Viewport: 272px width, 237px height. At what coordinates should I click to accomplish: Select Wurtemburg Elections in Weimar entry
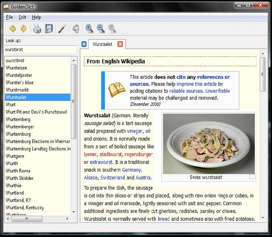(38, 141)
